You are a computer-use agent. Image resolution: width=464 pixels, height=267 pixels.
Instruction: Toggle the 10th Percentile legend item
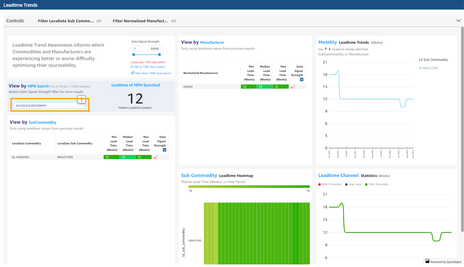click(378, 184)
